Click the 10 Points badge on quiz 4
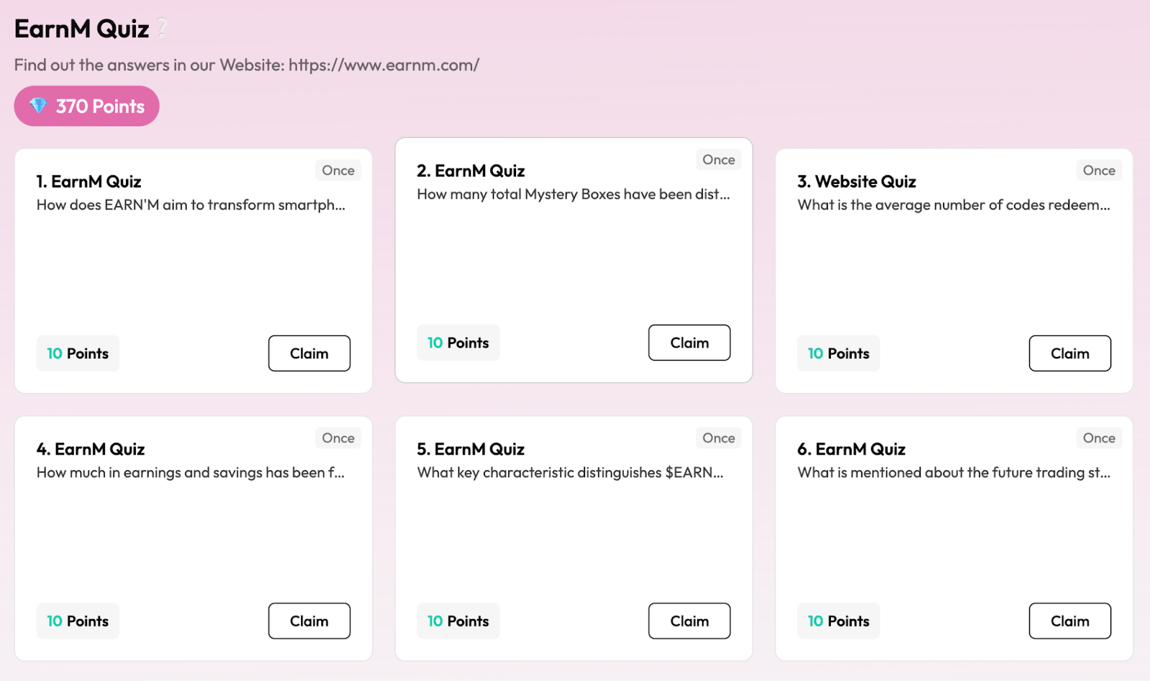This screenshot has height=681, width=1150. tap(78, 621)
